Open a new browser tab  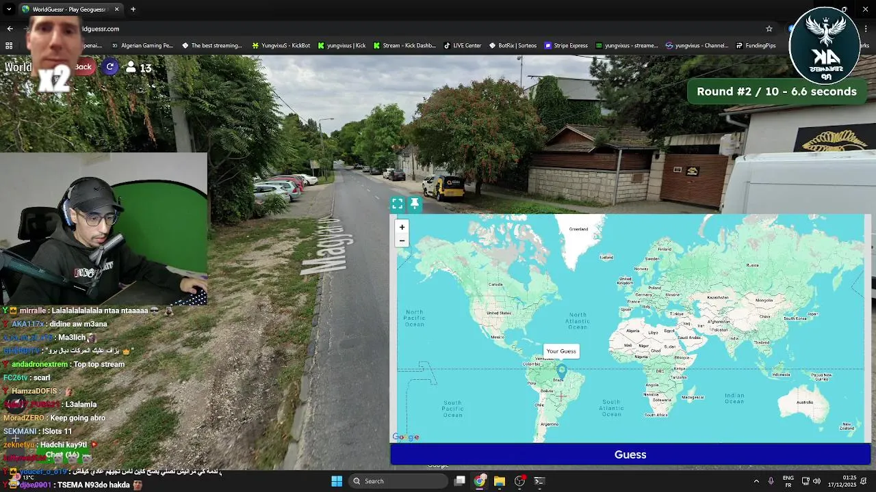pos(133,10)
